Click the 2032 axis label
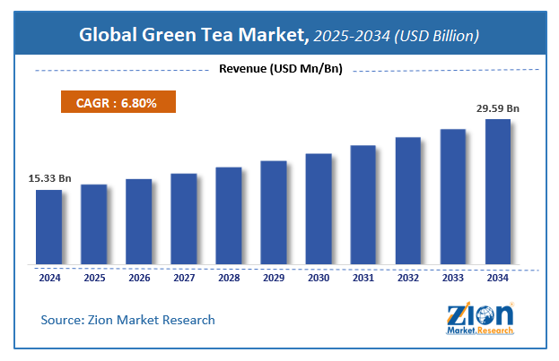 point(408,278)
